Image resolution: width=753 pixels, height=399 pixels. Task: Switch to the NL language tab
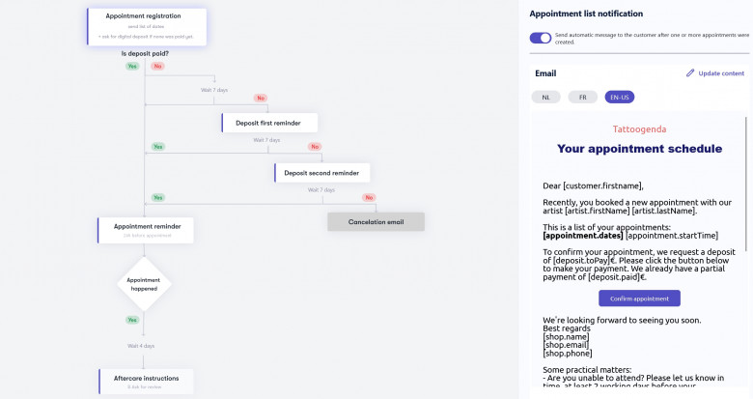[x=545, y=97]
